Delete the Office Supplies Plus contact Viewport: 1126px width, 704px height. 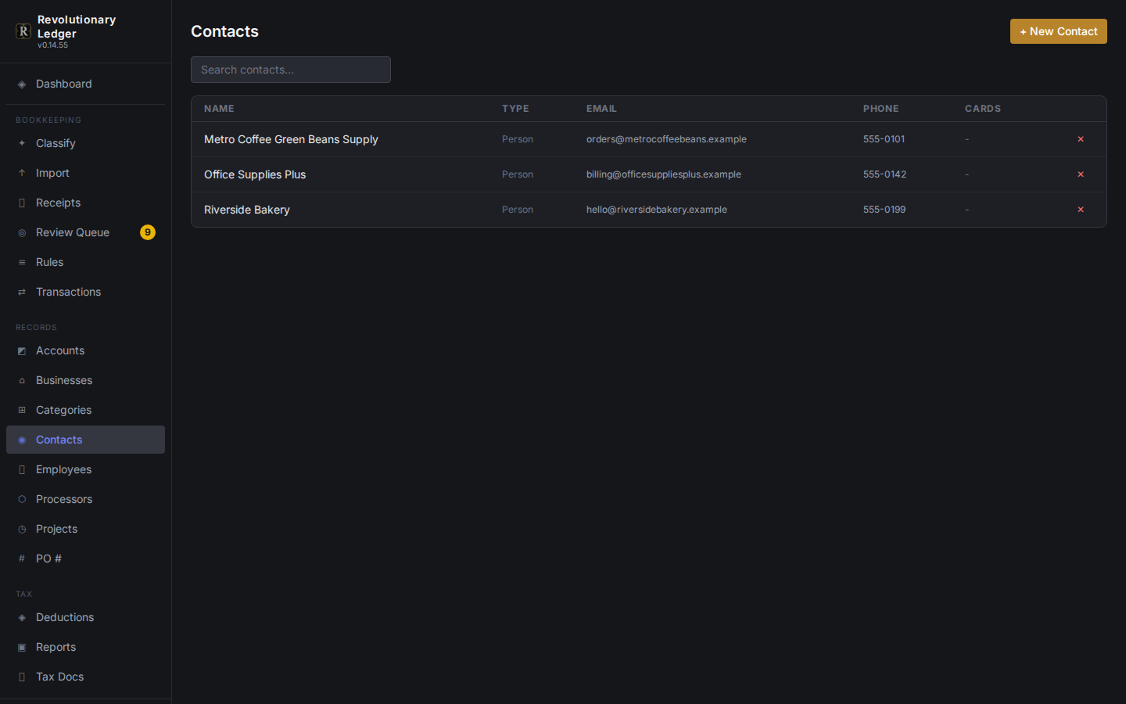(x=1081, y=174)
